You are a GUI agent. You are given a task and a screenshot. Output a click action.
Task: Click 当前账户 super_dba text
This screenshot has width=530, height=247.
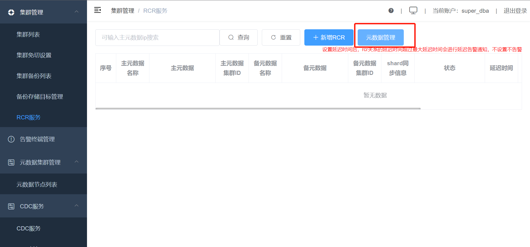pos(461,11)
